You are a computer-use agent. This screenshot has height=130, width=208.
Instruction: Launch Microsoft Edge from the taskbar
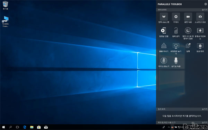click(25, 127)
